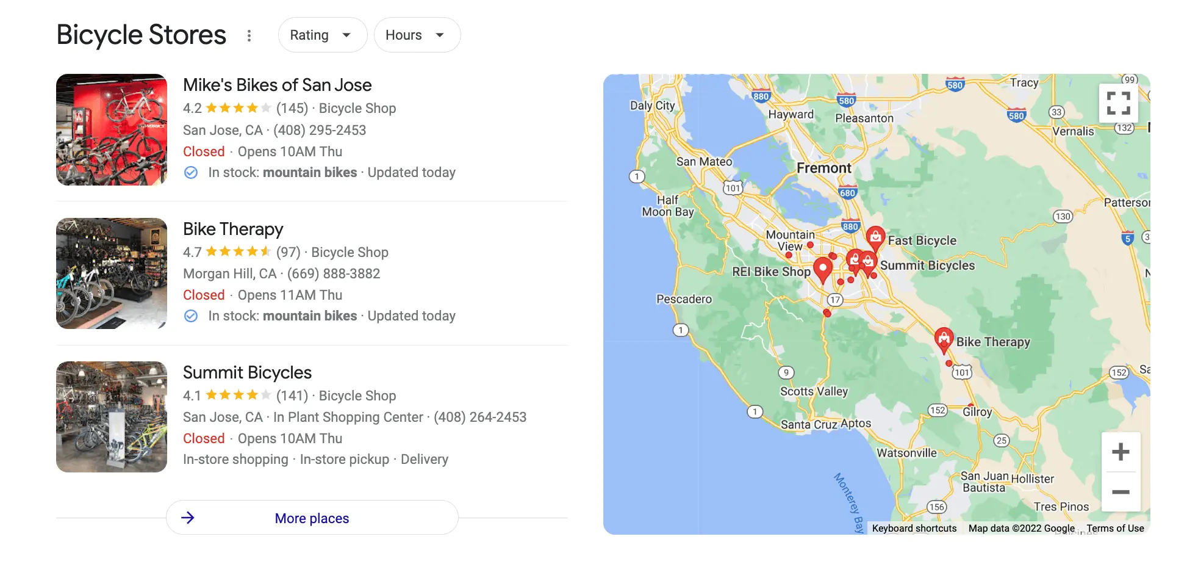Click Fremont city label on map
The height and width of the screenshot is (575, 1187).
(x=824, y=168)
